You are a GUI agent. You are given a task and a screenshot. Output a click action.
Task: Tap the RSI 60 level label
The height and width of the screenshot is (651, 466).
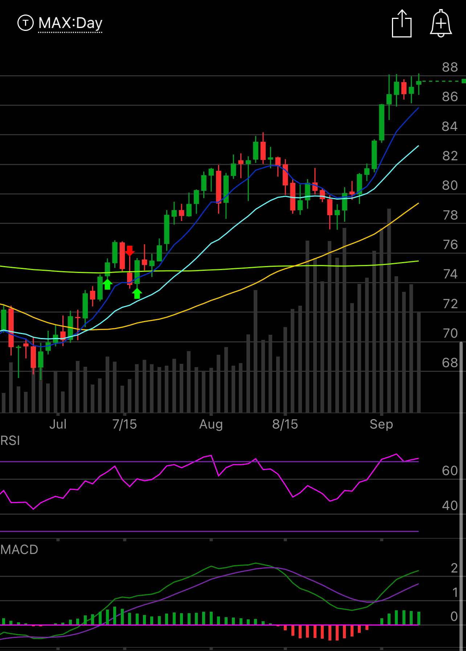(450, 471)
